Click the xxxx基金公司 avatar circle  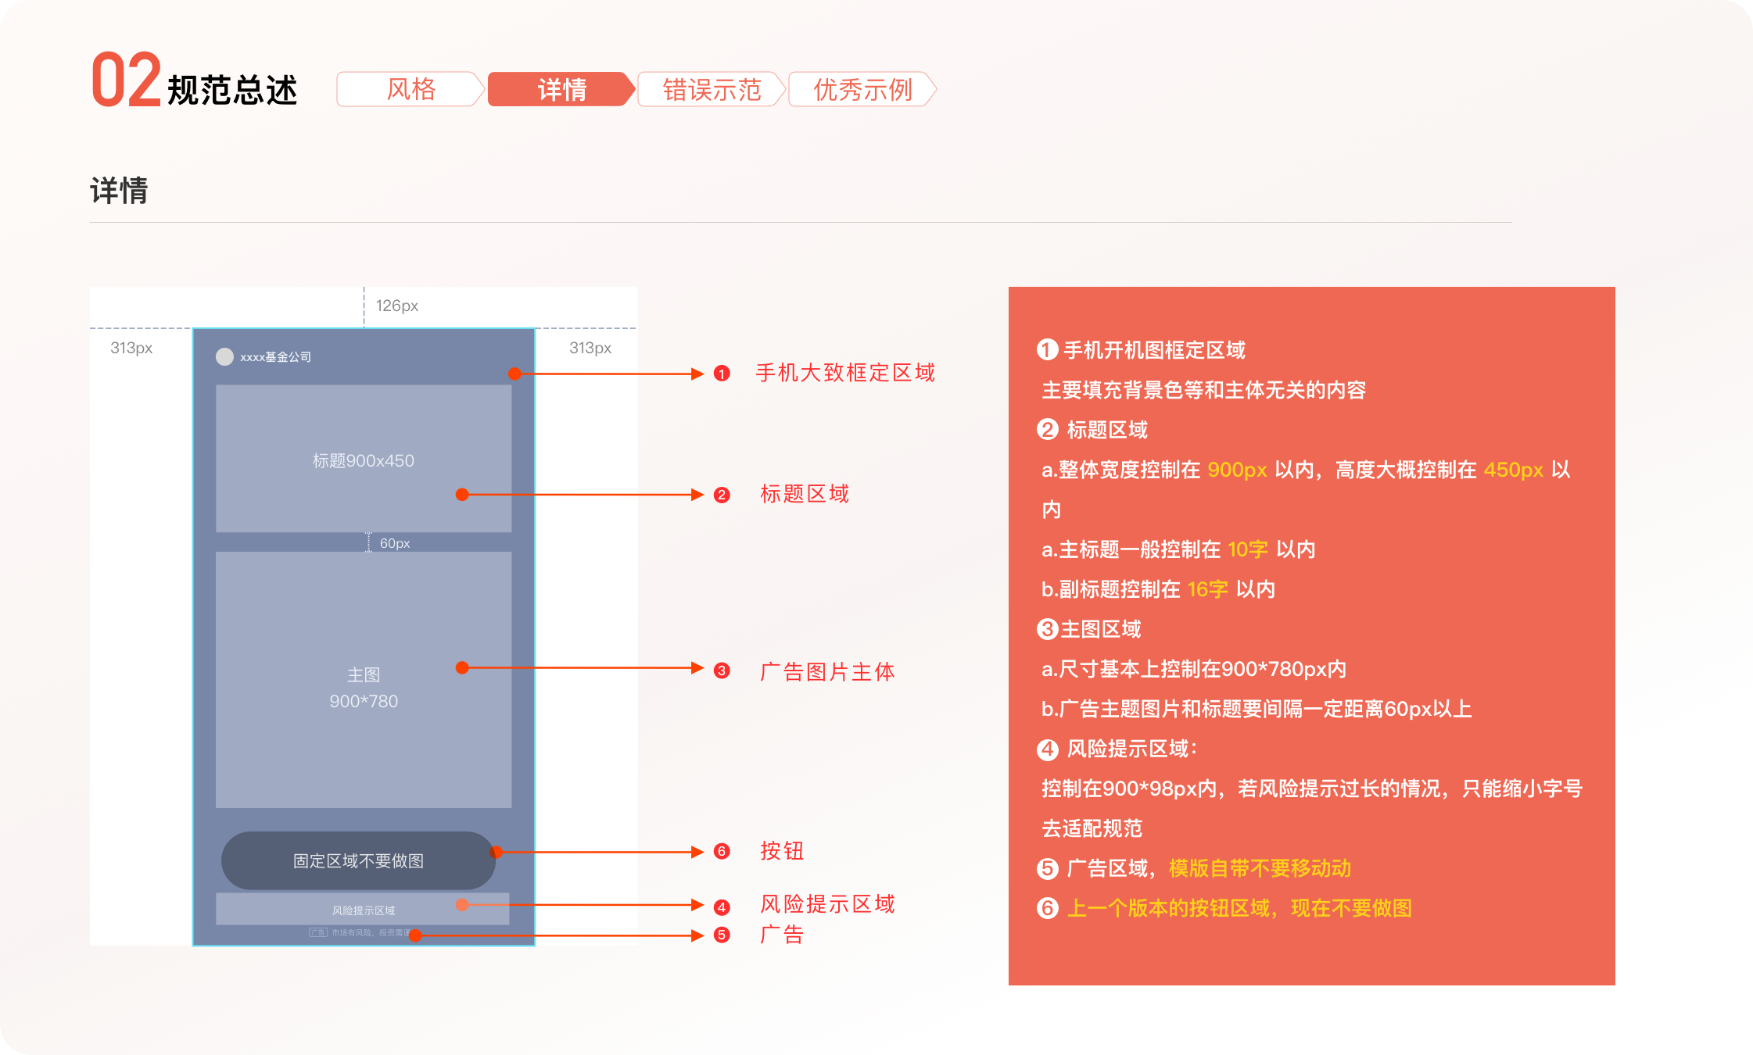224,356
